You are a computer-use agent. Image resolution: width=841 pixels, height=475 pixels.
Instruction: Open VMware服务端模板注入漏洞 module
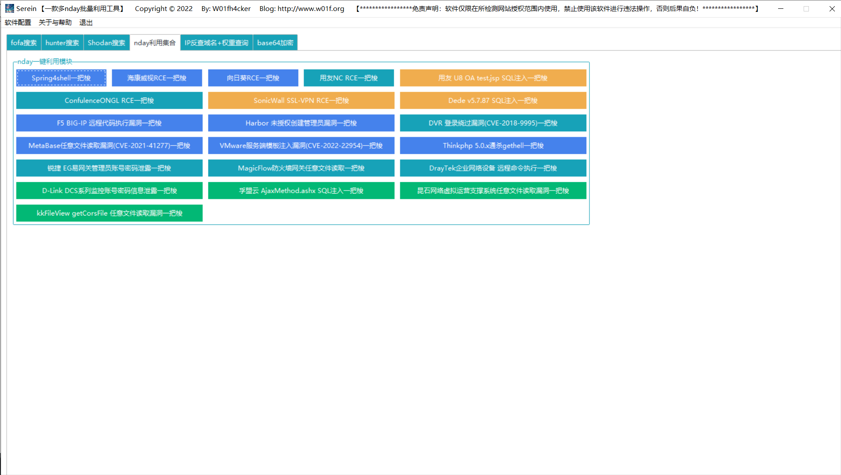pyautogui.click(x=301, y=146)
